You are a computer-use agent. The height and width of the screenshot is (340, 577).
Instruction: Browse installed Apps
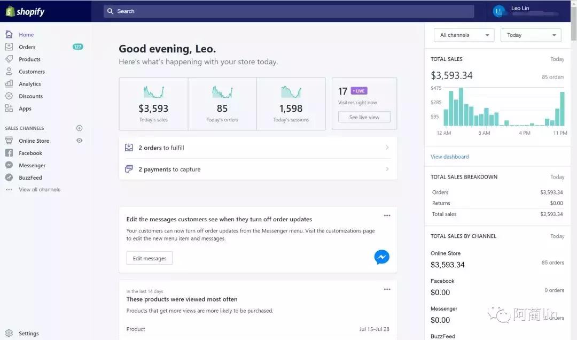[x=26, y=108]
